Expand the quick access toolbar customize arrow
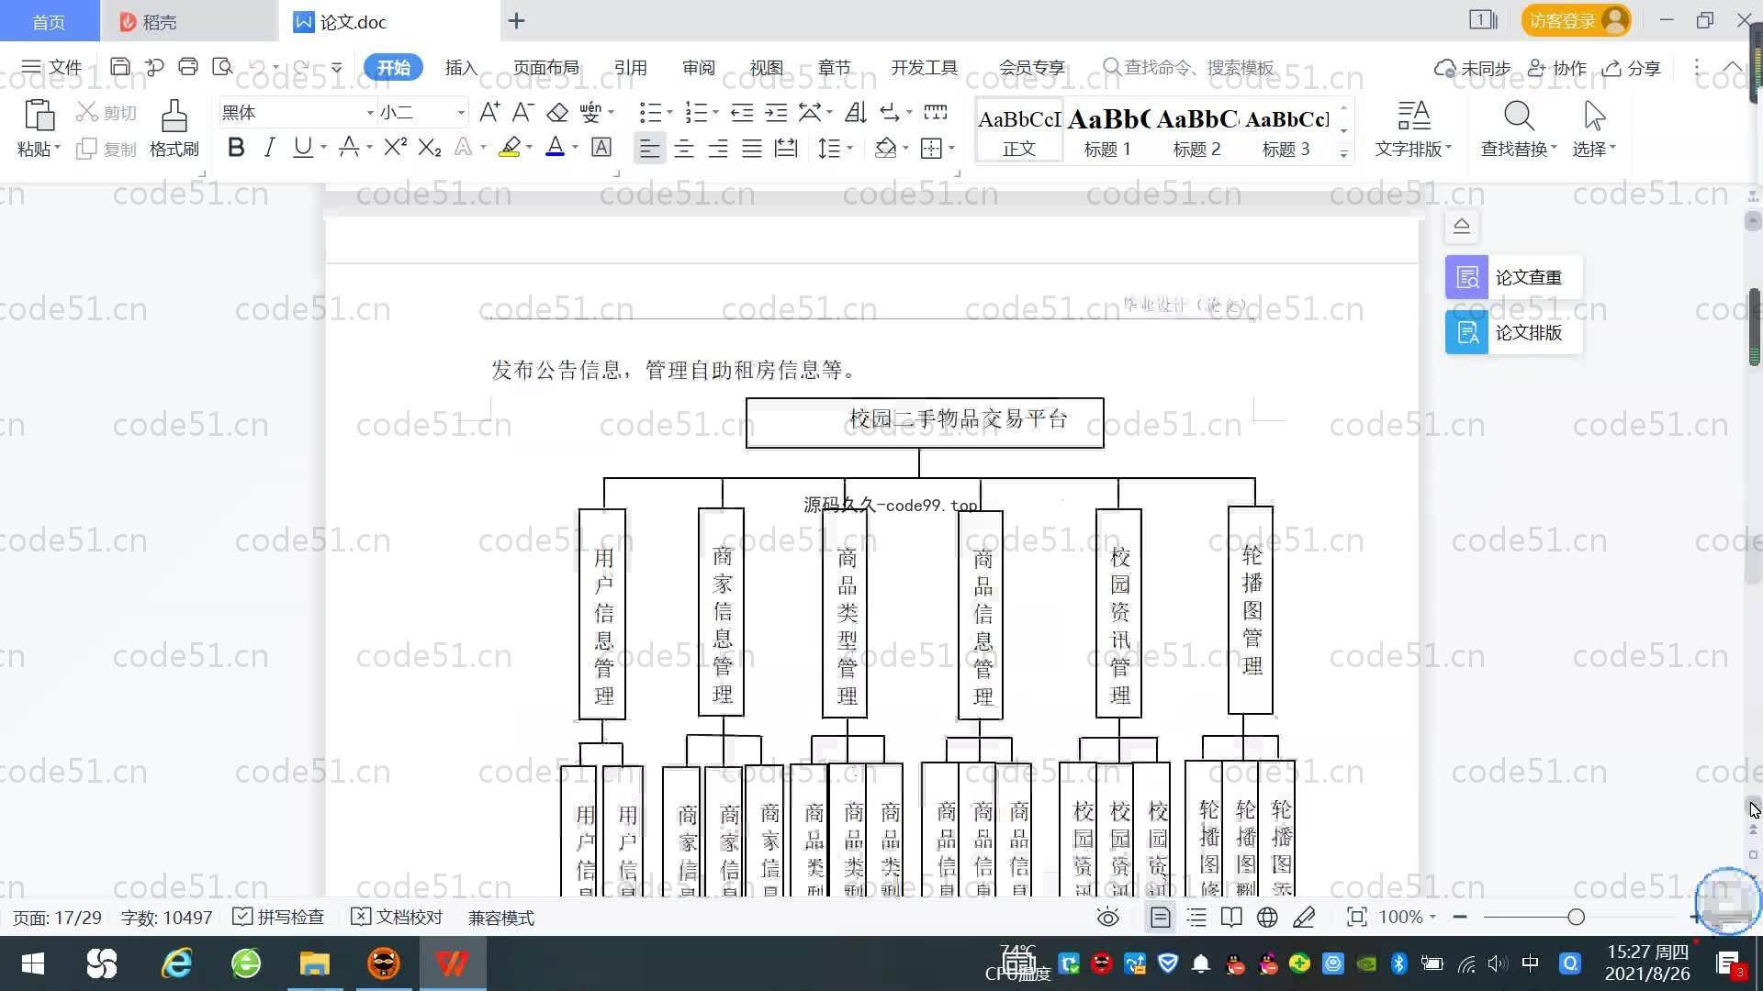 click(x=337, y=67)
